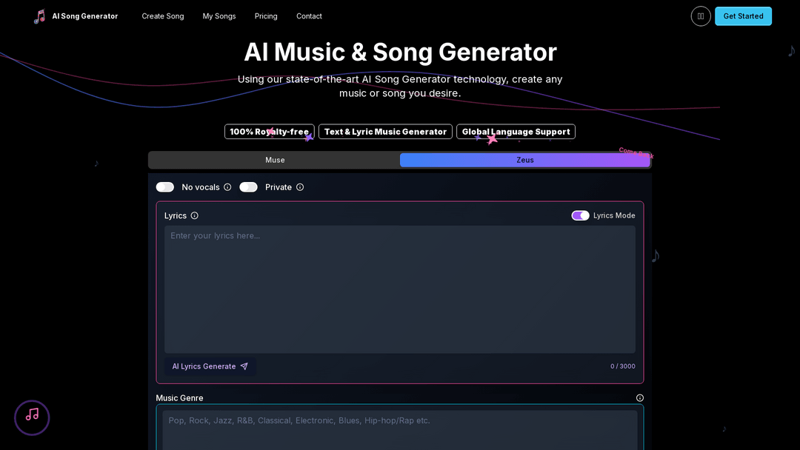Open the Pricing page link

(x=266, y=16)
